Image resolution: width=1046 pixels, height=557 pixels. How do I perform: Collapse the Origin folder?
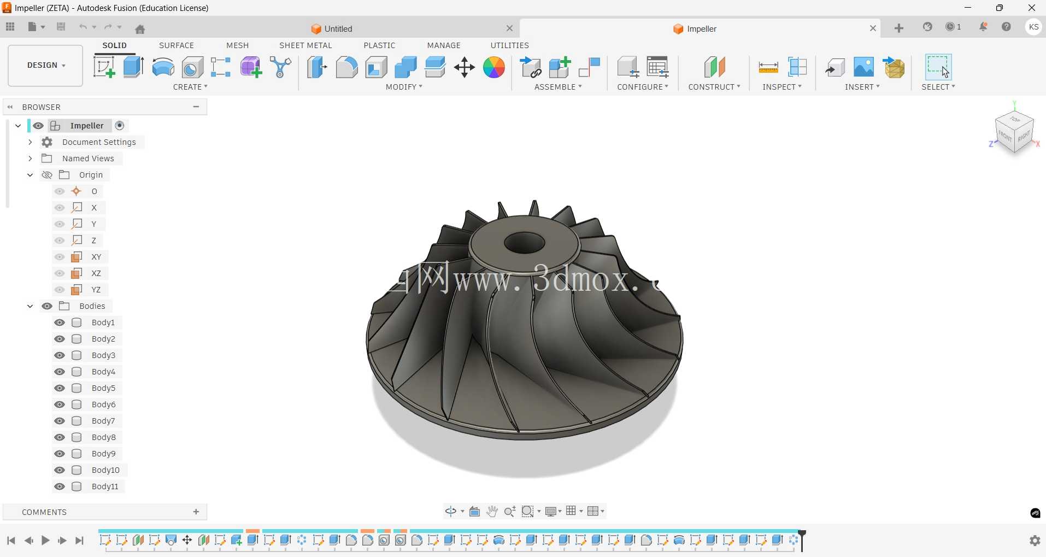(x=30, y=175)
